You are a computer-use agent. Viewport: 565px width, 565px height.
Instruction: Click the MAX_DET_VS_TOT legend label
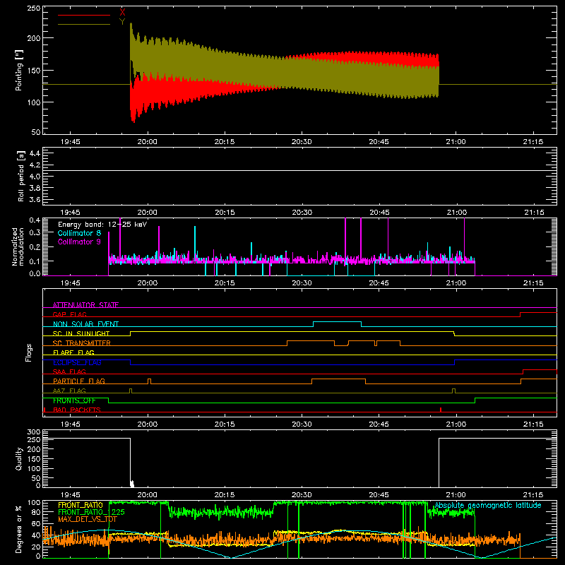(88, 519)
